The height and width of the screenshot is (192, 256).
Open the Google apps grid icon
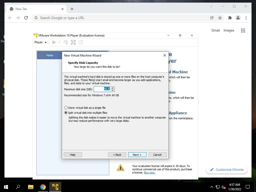coord(243,30)
